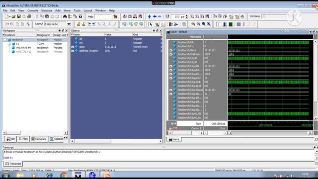This screenshot has width=318, height=179.
Task: Click the New file toolbar icon
Action: [7, 16]
